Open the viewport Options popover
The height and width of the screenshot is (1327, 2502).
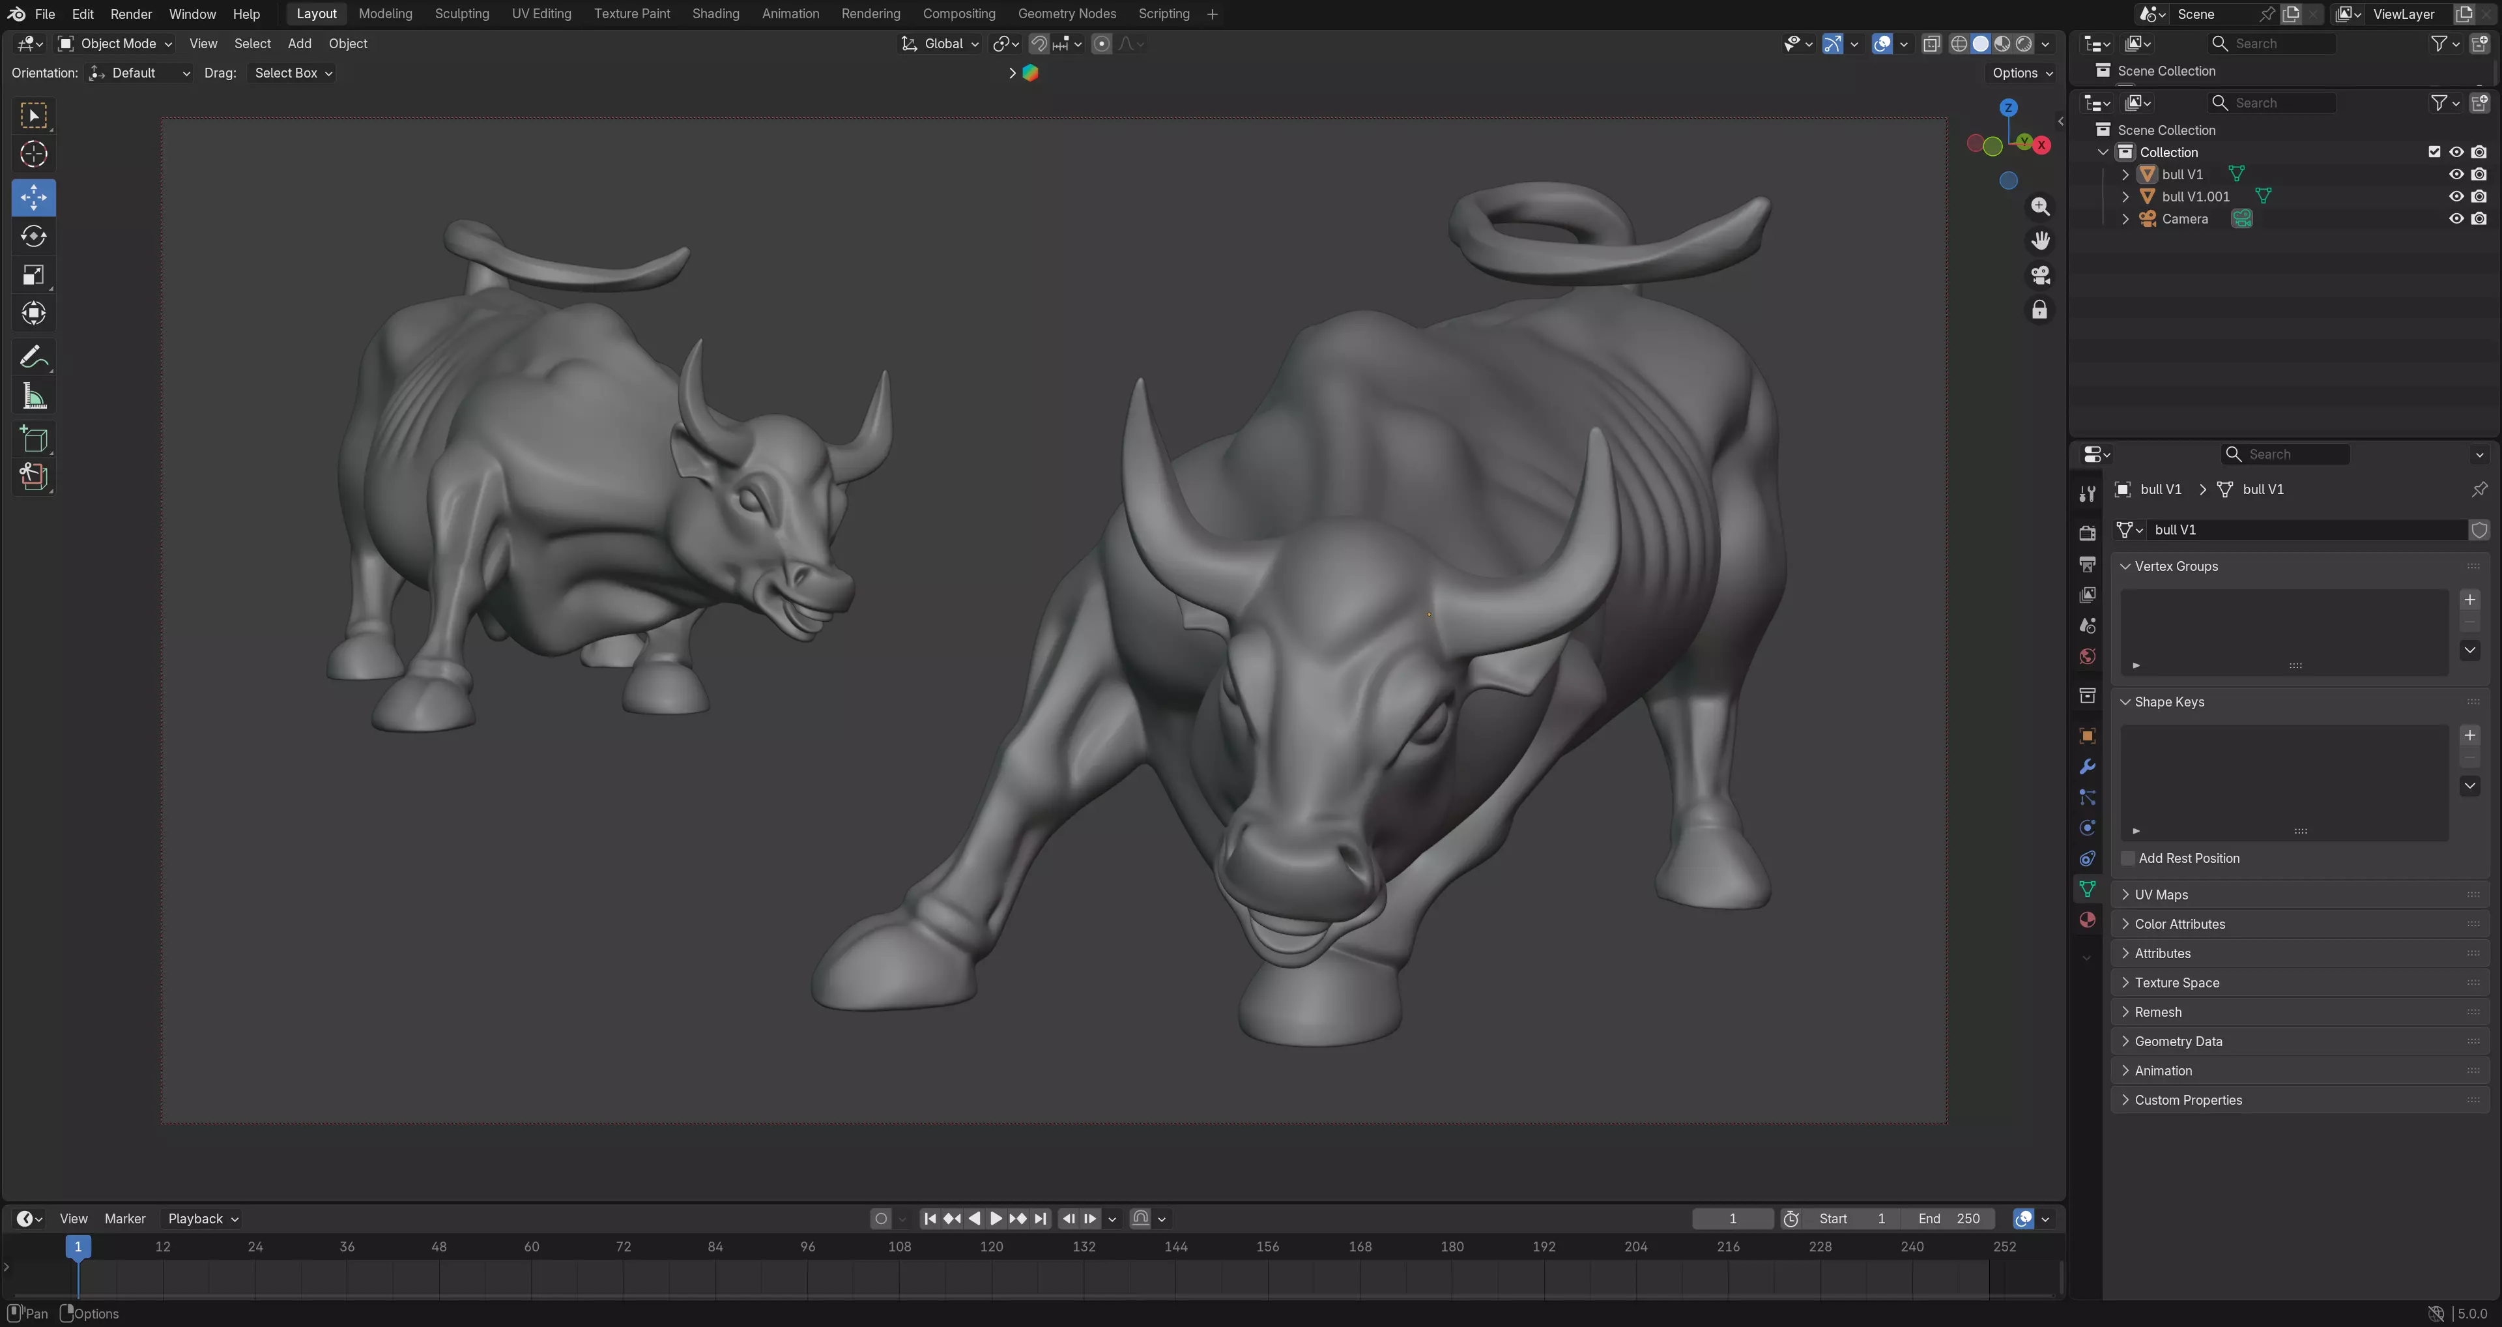tap(2022, 73)
